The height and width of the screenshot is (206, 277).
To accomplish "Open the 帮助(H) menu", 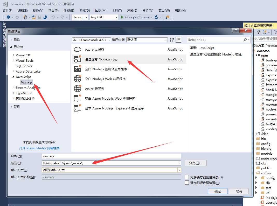I will tap(180, 11).
